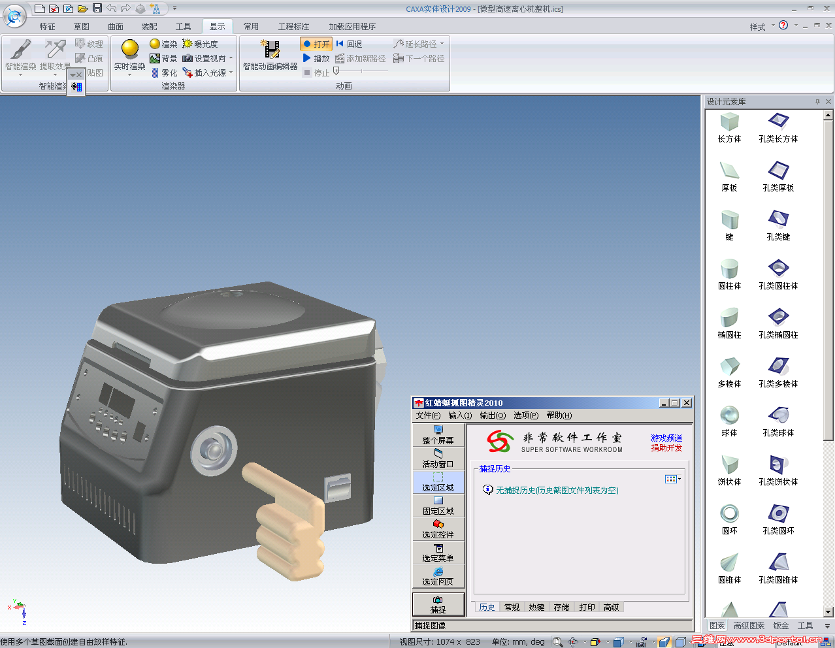Click the animation timeline slider handle
The height and width of the screenshot is (648, 835).
[x=336, y=71]
